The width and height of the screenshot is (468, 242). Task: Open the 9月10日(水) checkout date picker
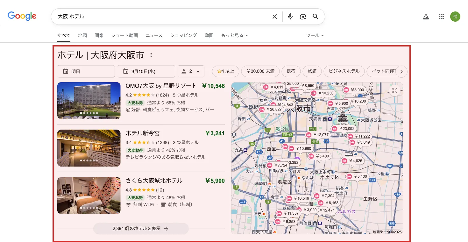tap(146, 71)
